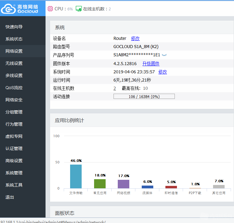The width and height of the screenshot is (234, 223).
Task: Click the P2P下载 axis label
Action: [195, 193]
